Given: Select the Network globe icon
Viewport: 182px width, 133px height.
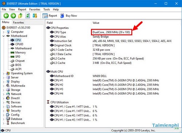Looking at the screenshot, I should (8, 94).
